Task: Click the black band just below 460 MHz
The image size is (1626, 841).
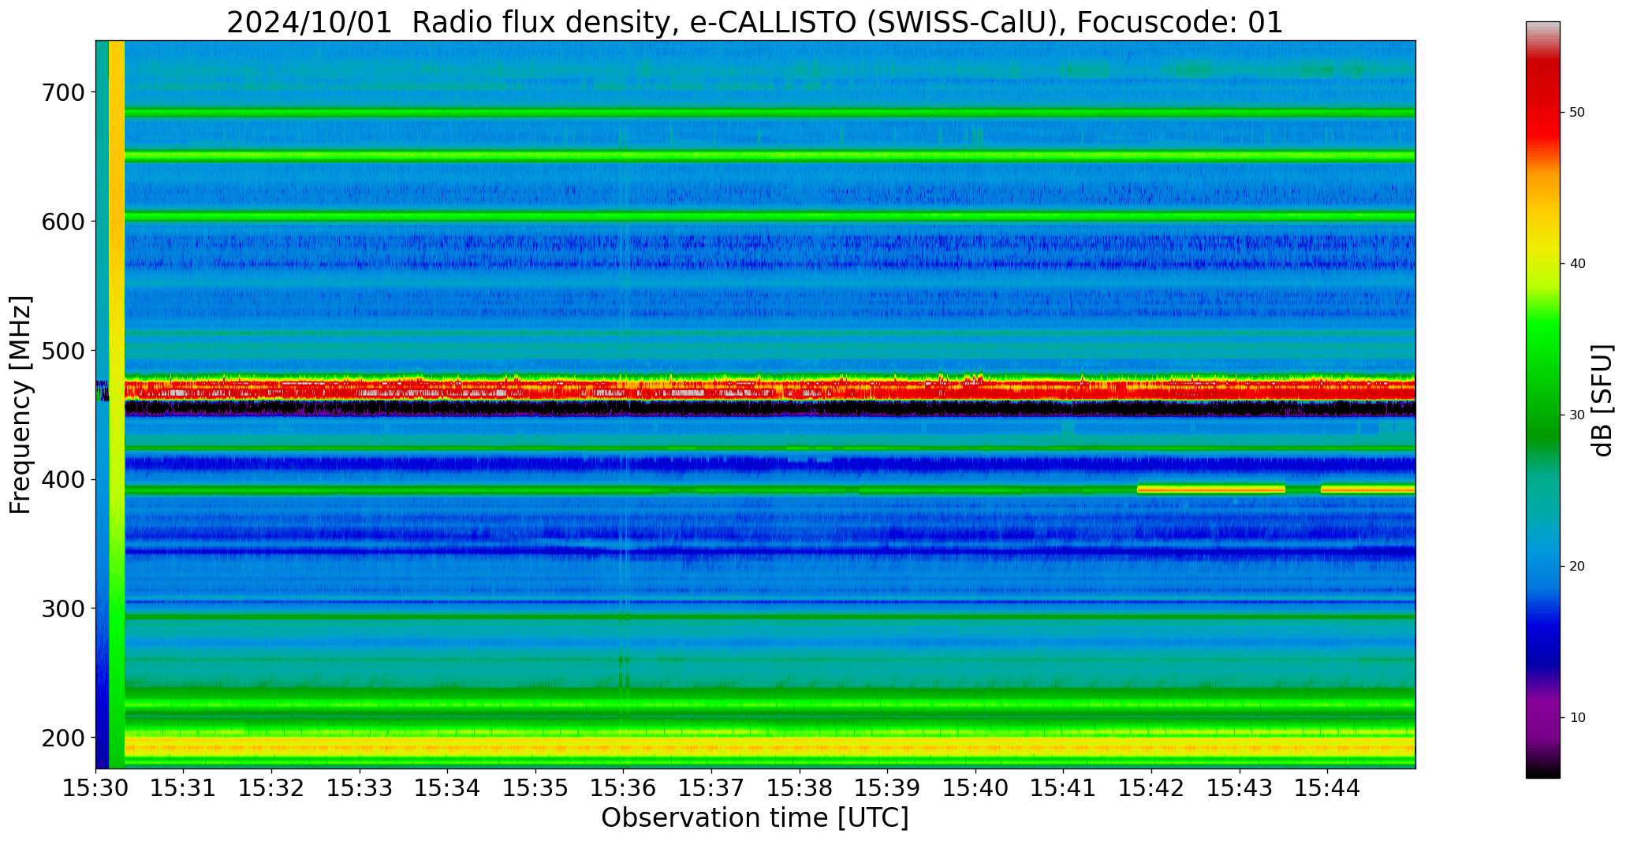Action: [770, 408]
